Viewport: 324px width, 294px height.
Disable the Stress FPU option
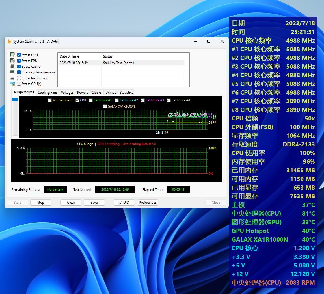coord(19,61)
